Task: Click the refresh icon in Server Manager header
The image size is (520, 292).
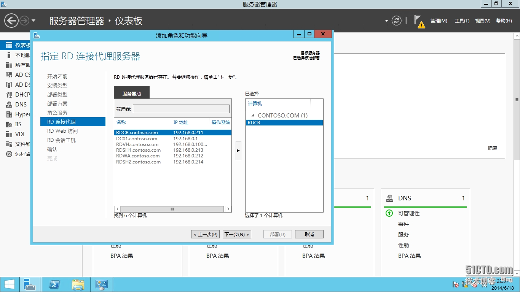Action: [x=397, y=21]
